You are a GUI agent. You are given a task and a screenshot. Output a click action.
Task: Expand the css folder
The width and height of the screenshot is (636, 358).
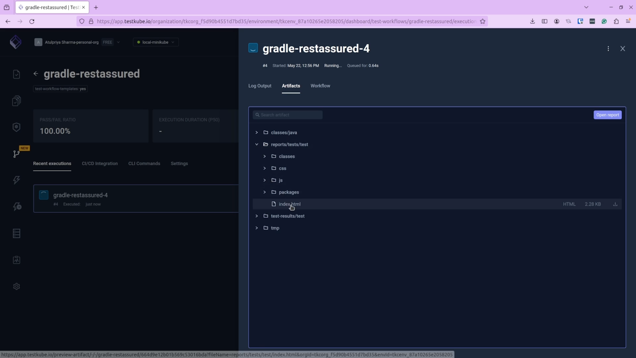(265, 168)
